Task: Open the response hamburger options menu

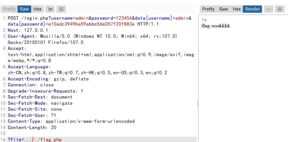Action: (279, 9)
